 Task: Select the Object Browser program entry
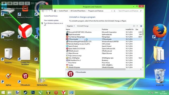click(x=104, y=53)
